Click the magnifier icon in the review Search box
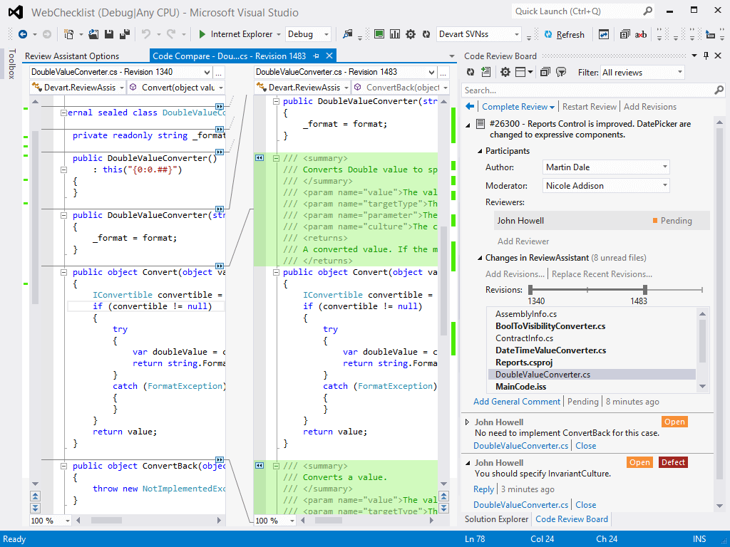The width and height of the screenshot is (730, 547). tap(719, 90)
